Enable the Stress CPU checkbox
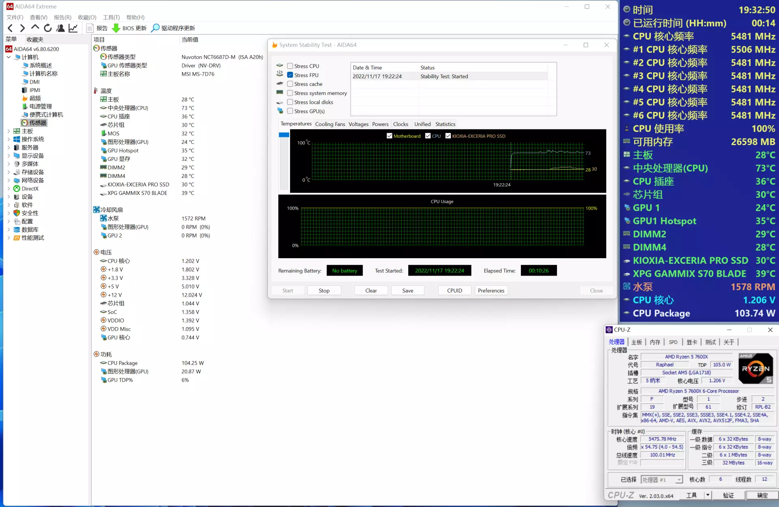 point(290,66)
